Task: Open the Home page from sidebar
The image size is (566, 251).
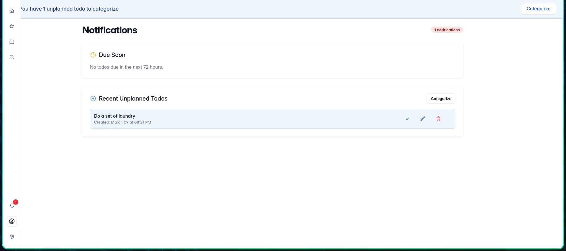Action: tap(12, 11)
